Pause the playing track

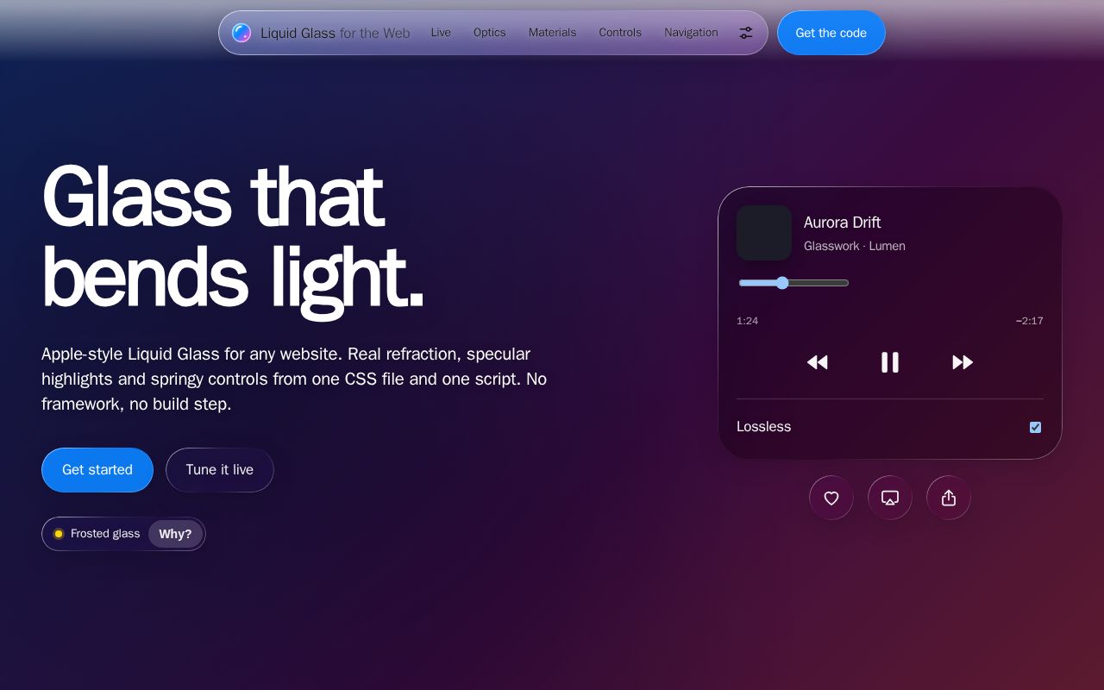(x=890, y=362)
